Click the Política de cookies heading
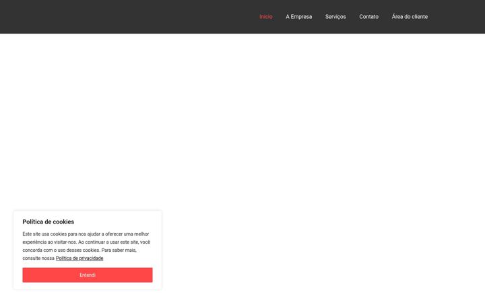Screen dimensions: 485x303 [48, 222]
